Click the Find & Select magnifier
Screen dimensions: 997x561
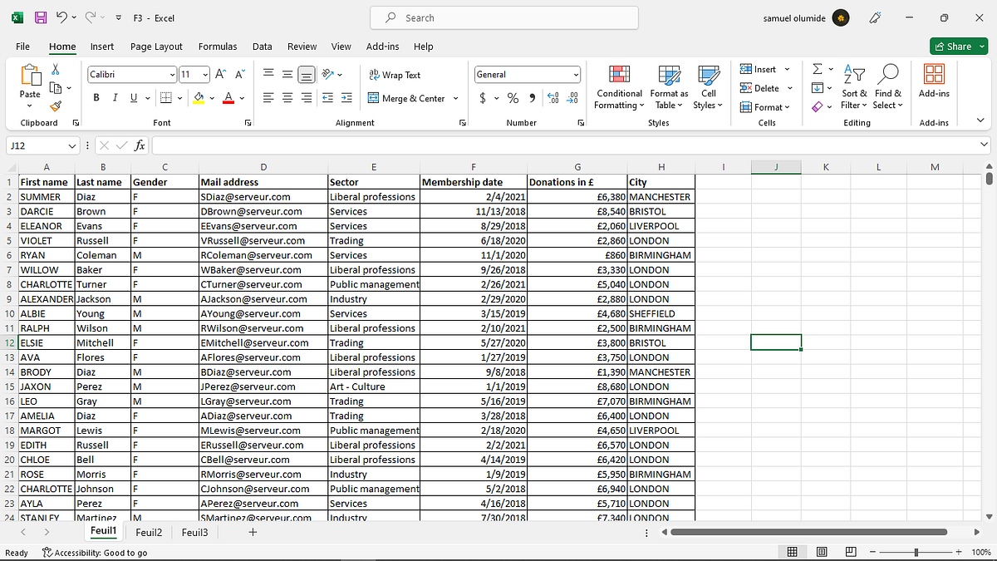887,87
